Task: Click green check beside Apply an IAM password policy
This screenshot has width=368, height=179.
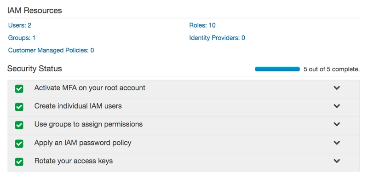Action: click(19, 144)
